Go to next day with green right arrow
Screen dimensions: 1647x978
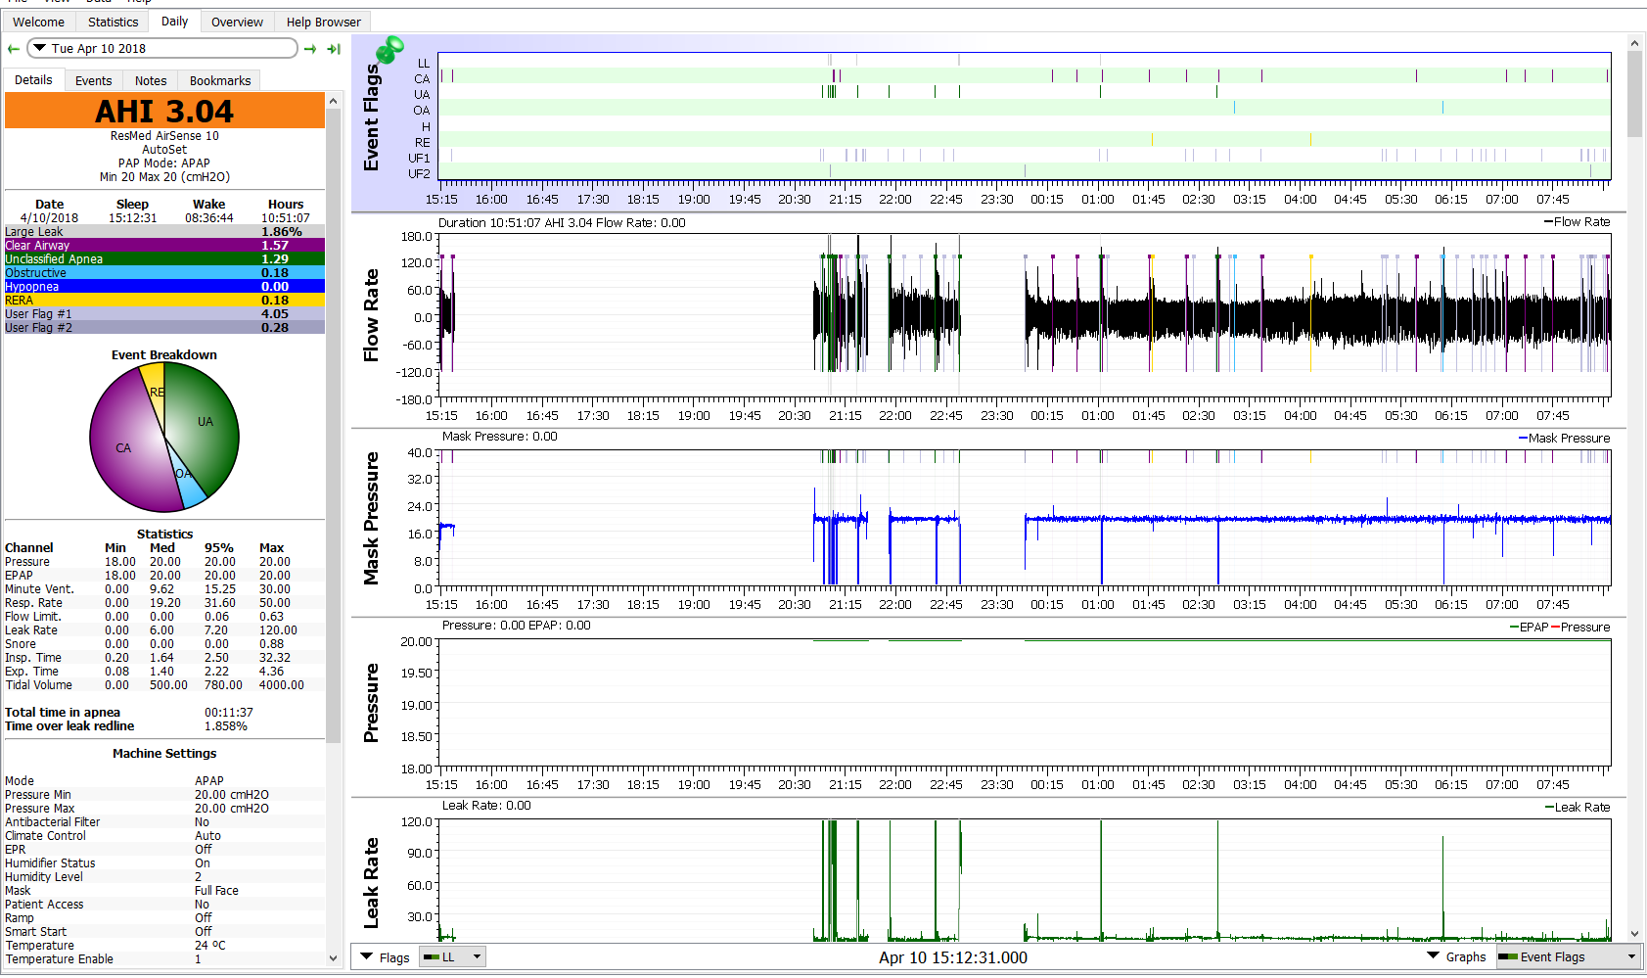pyautogui.click(x=310, y=49)
